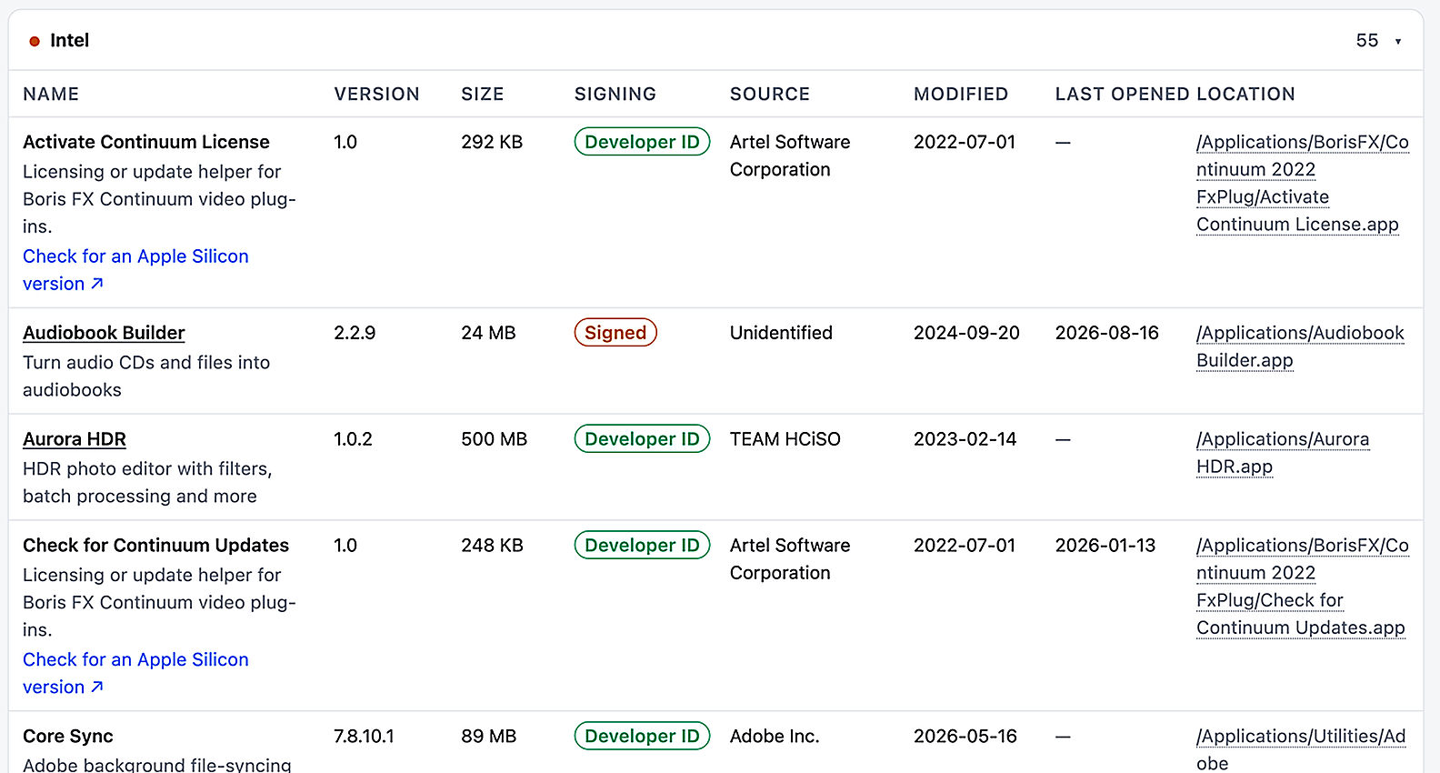Select the 2026-08-16 last opened date
The height and width of the screenshot is (773, 1440).
click(1107, 333)
